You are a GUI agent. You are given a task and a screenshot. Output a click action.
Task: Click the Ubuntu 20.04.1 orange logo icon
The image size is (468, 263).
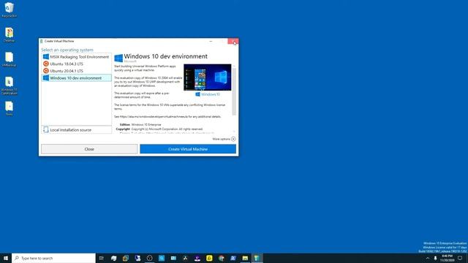coord(46,71)
